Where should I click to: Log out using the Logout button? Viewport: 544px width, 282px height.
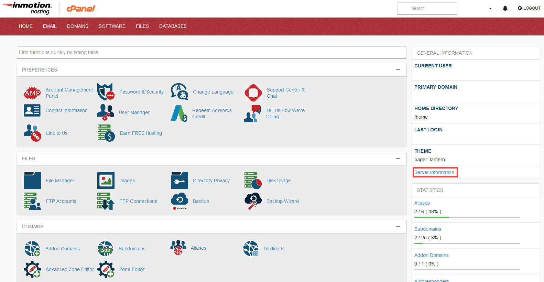pyautogui.click(x=529, y=8)
